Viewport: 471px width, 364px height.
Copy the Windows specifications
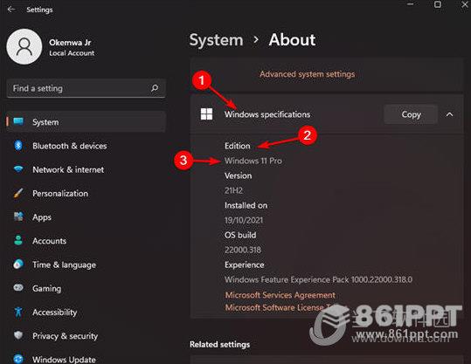pos(411,114)
